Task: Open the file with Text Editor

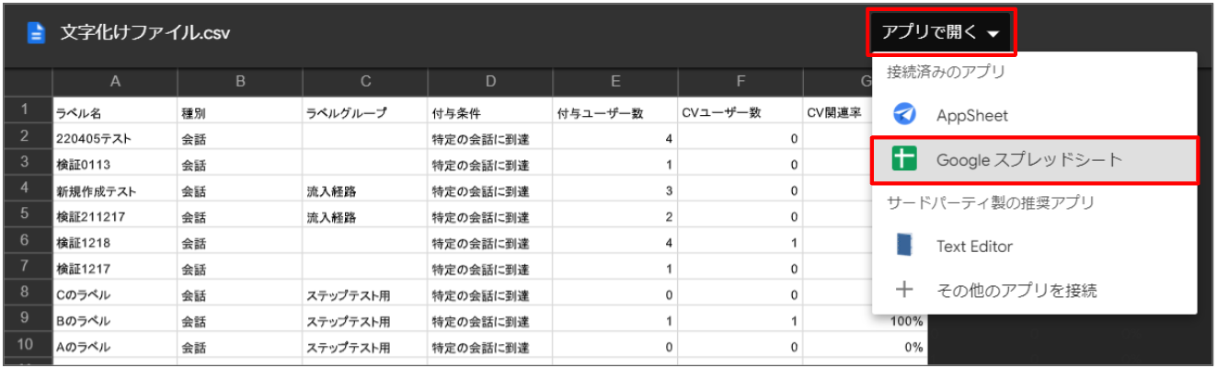Action: pyautogui.click(x=974, y=246)
